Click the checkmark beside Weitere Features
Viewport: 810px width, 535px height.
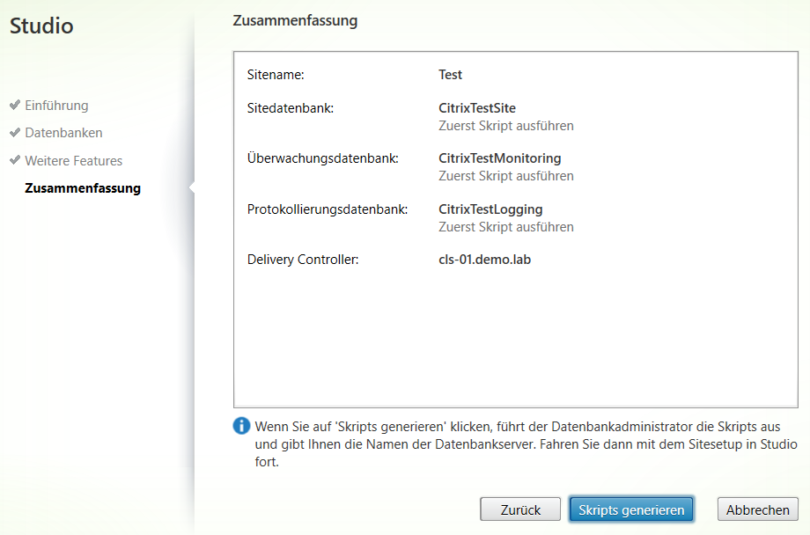14,160
